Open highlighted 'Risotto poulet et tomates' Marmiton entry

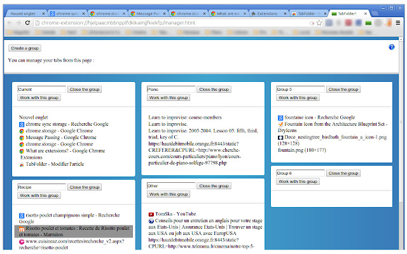click(x=74, y=231)
